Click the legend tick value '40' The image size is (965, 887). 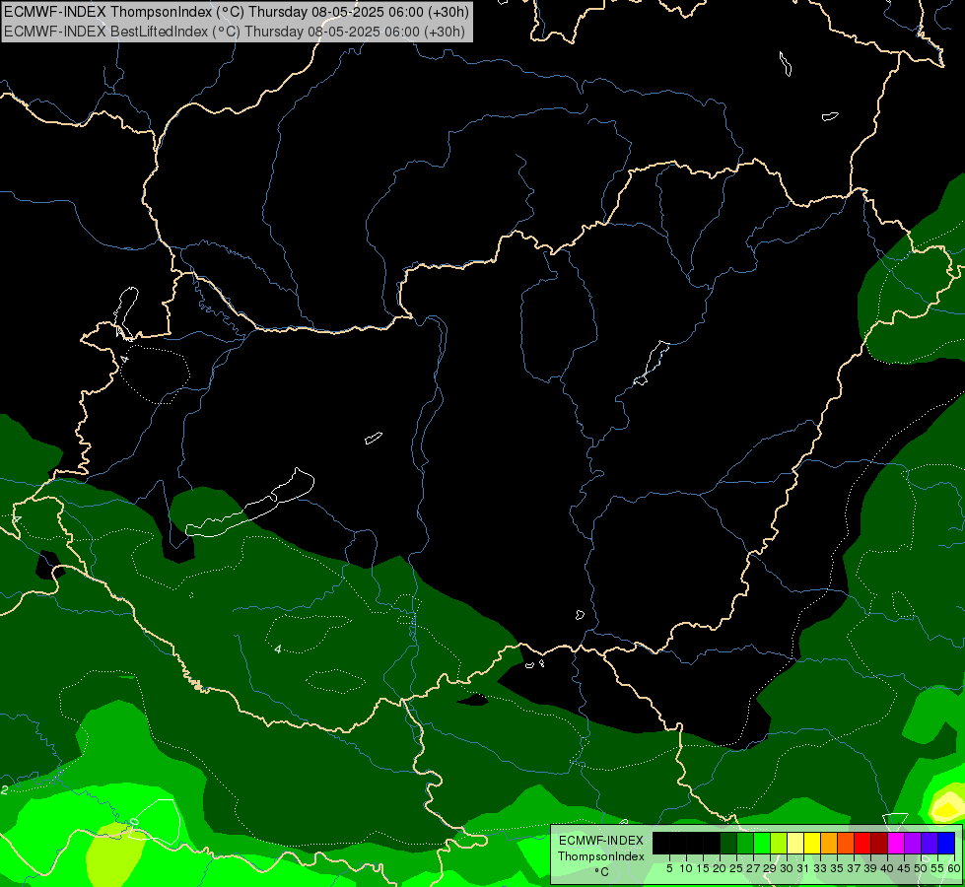pos(887,868)
